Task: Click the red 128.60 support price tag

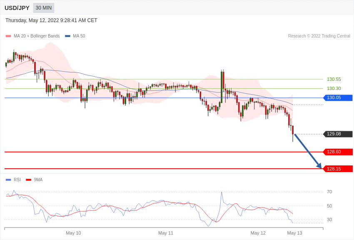Action: 338,152
